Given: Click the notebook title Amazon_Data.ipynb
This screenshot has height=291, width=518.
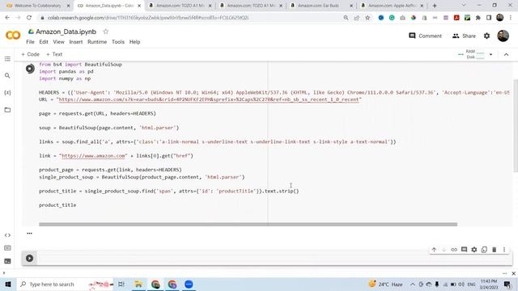Looking at the screenshot, I should (x=66, y=32).
